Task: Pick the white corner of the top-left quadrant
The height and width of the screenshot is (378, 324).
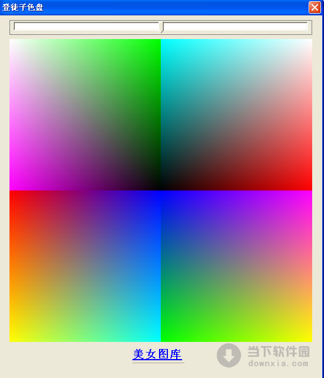Action: point(11,41)
